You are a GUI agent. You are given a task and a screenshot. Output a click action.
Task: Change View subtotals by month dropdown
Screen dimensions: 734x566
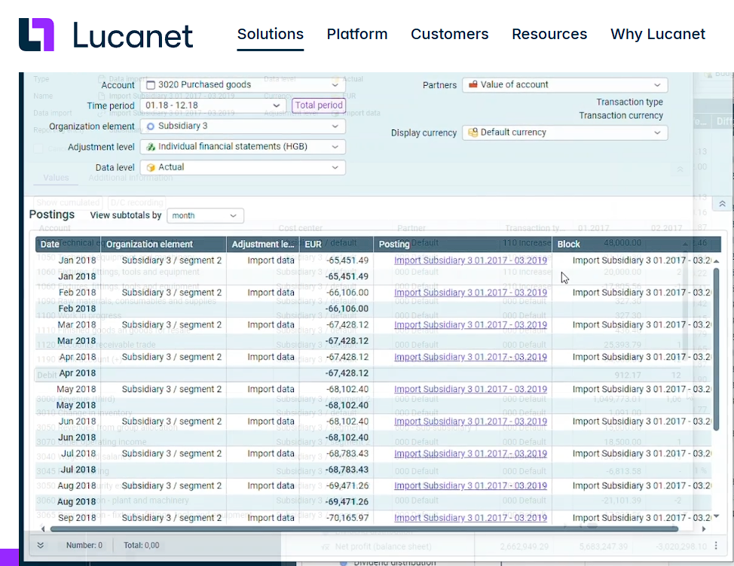click(x=205, y=215)
